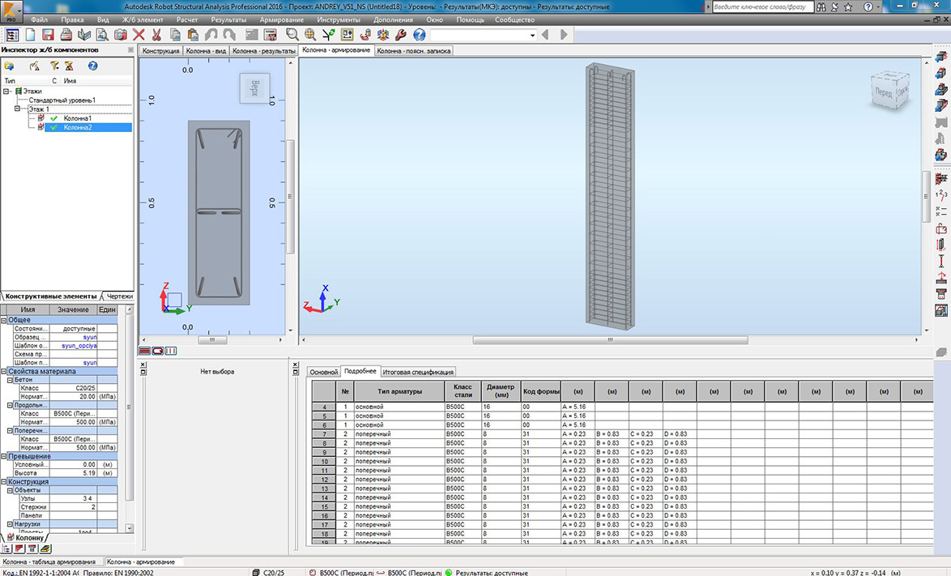951x576 pixels.
Task: Click the Диаметр (мм) column header
Action: (501, 391)
